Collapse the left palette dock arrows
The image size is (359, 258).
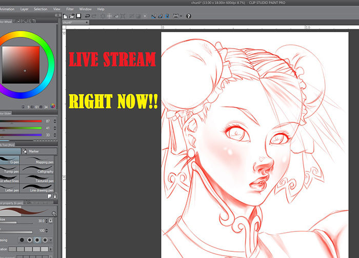click(x=56, y=15)
